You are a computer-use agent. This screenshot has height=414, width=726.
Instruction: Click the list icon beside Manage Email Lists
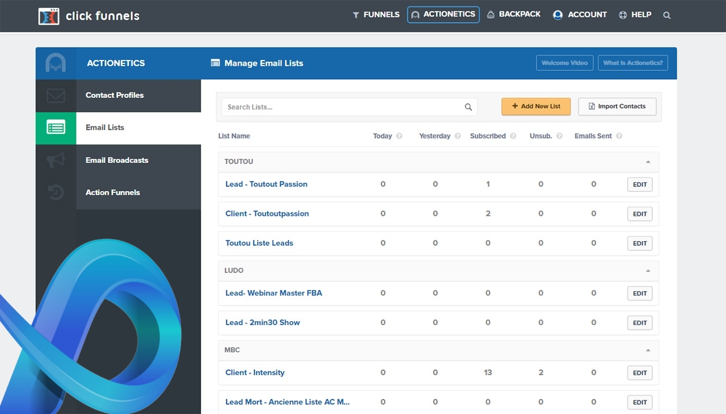tap(215, 63)
